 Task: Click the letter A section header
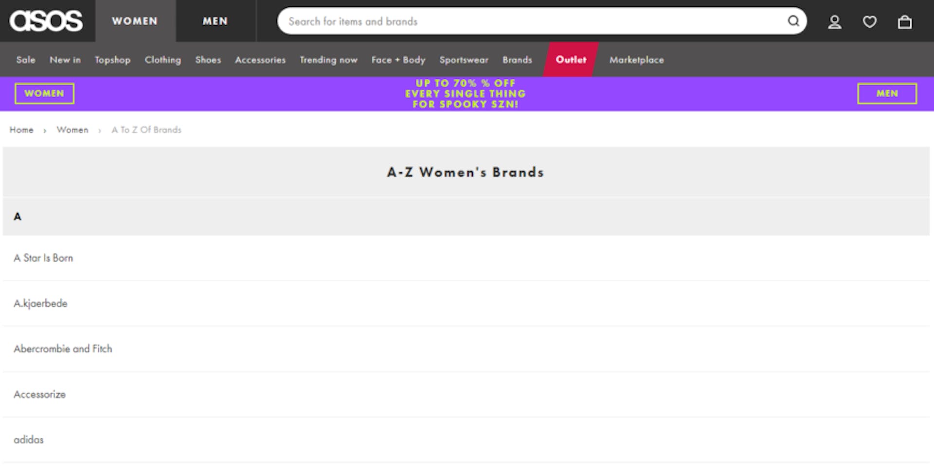pos(466,217)
